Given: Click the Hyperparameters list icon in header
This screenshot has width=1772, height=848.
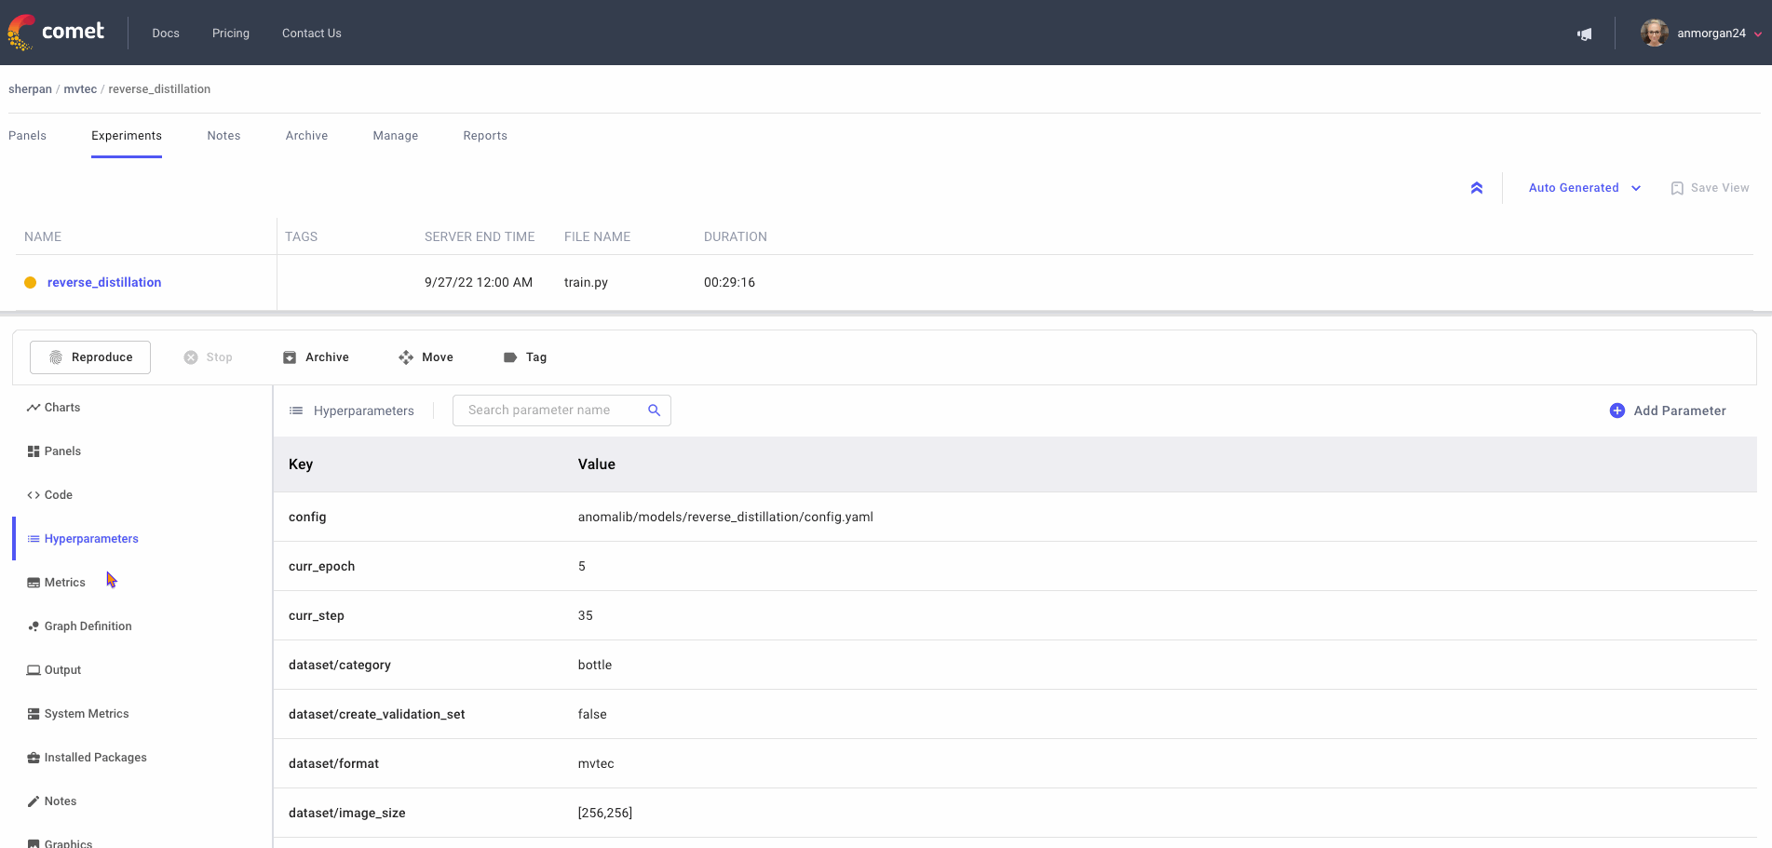Looking at the screenshot, I should [x=296, y=411].
